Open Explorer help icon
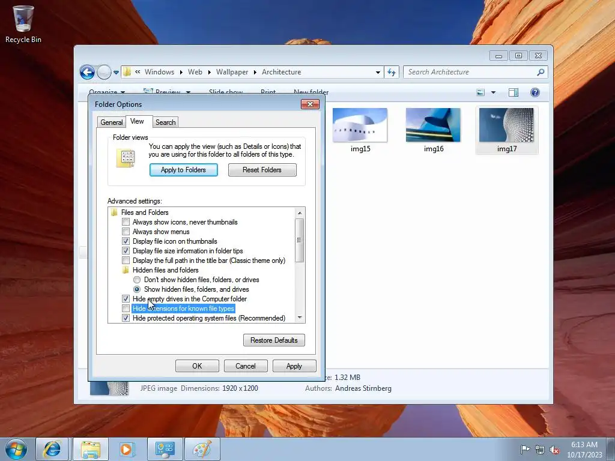The height and width of the screenshot is (461, 615). point(535,92)
